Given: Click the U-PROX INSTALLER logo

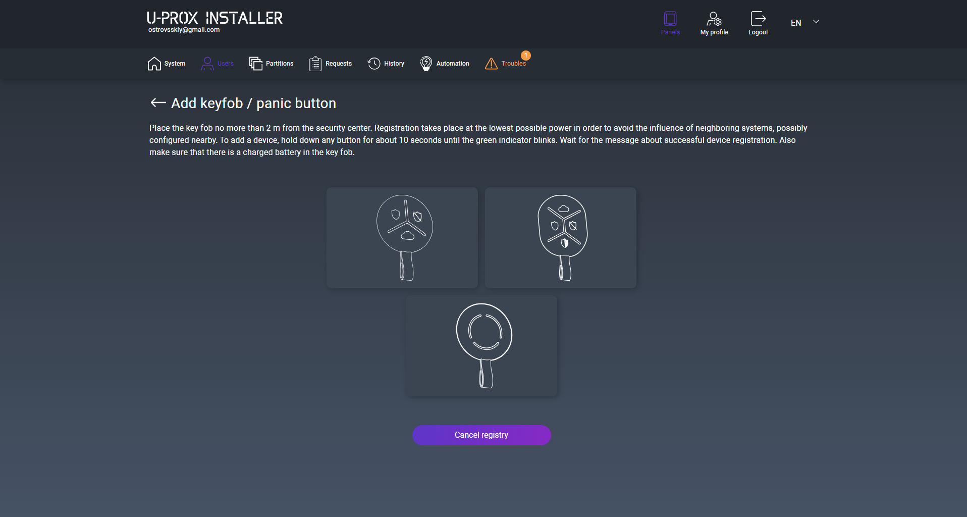Looking at the screenshot, I should tap(214, 18).
